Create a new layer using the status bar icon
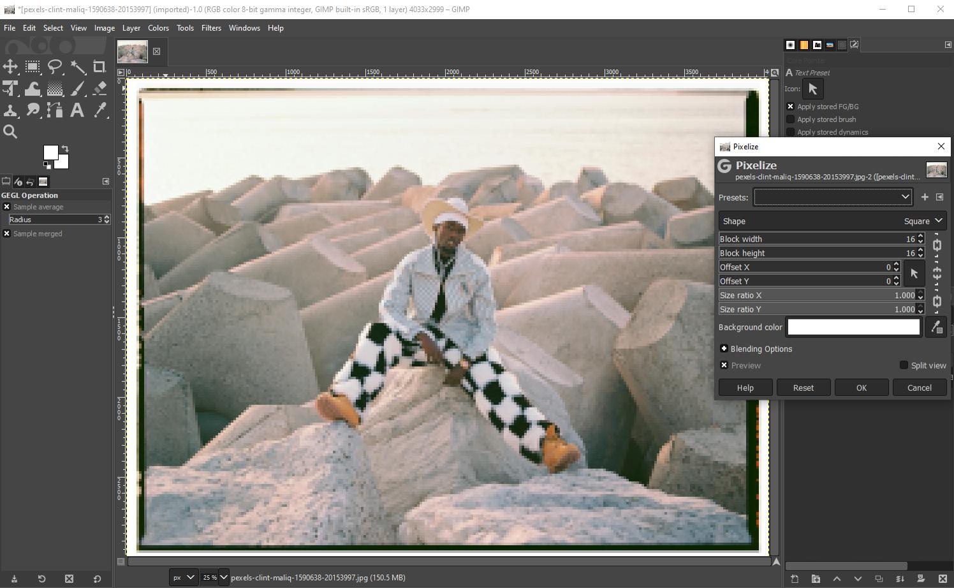954x588 pixels. tap(794, 579)
